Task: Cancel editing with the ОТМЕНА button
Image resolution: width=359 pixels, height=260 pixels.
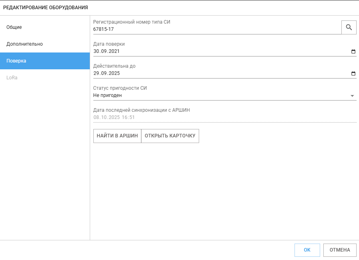Action: pos(340,250)
